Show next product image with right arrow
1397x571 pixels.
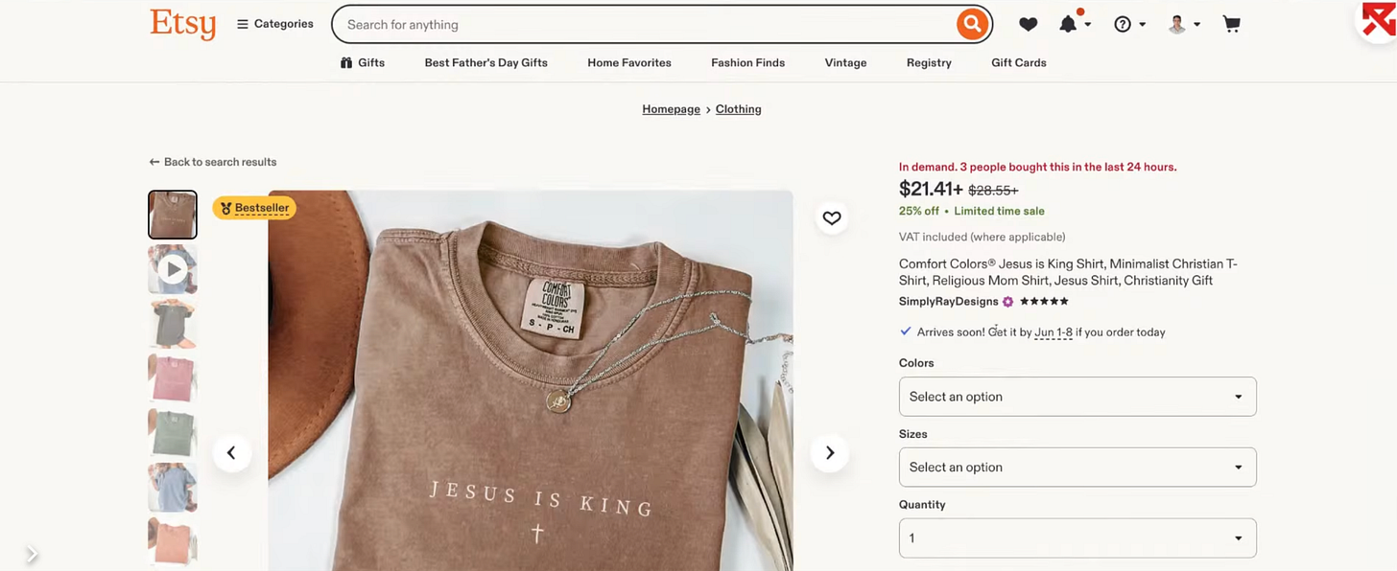(830, 453)
